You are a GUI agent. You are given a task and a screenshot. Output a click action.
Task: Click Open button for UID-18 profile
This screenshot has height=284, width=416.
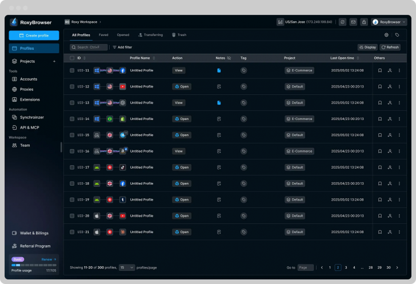click(182, 183)
